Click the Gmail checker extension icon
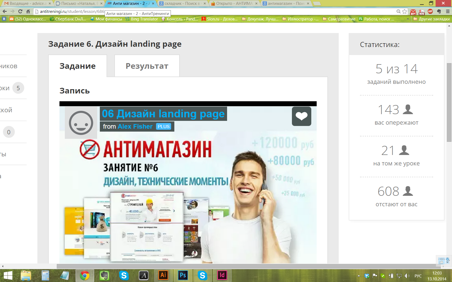452x282 pixels. point(413,12)
